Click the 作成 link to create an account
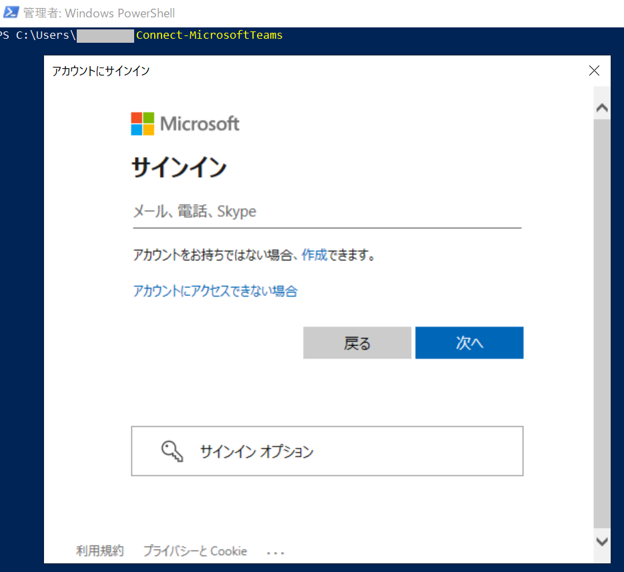624x572 pixels. pos(314,255)
